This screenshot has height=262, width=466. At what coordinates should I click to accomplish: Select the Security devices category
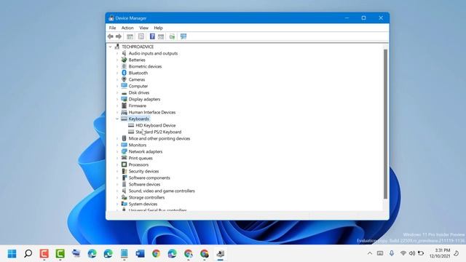143,171
